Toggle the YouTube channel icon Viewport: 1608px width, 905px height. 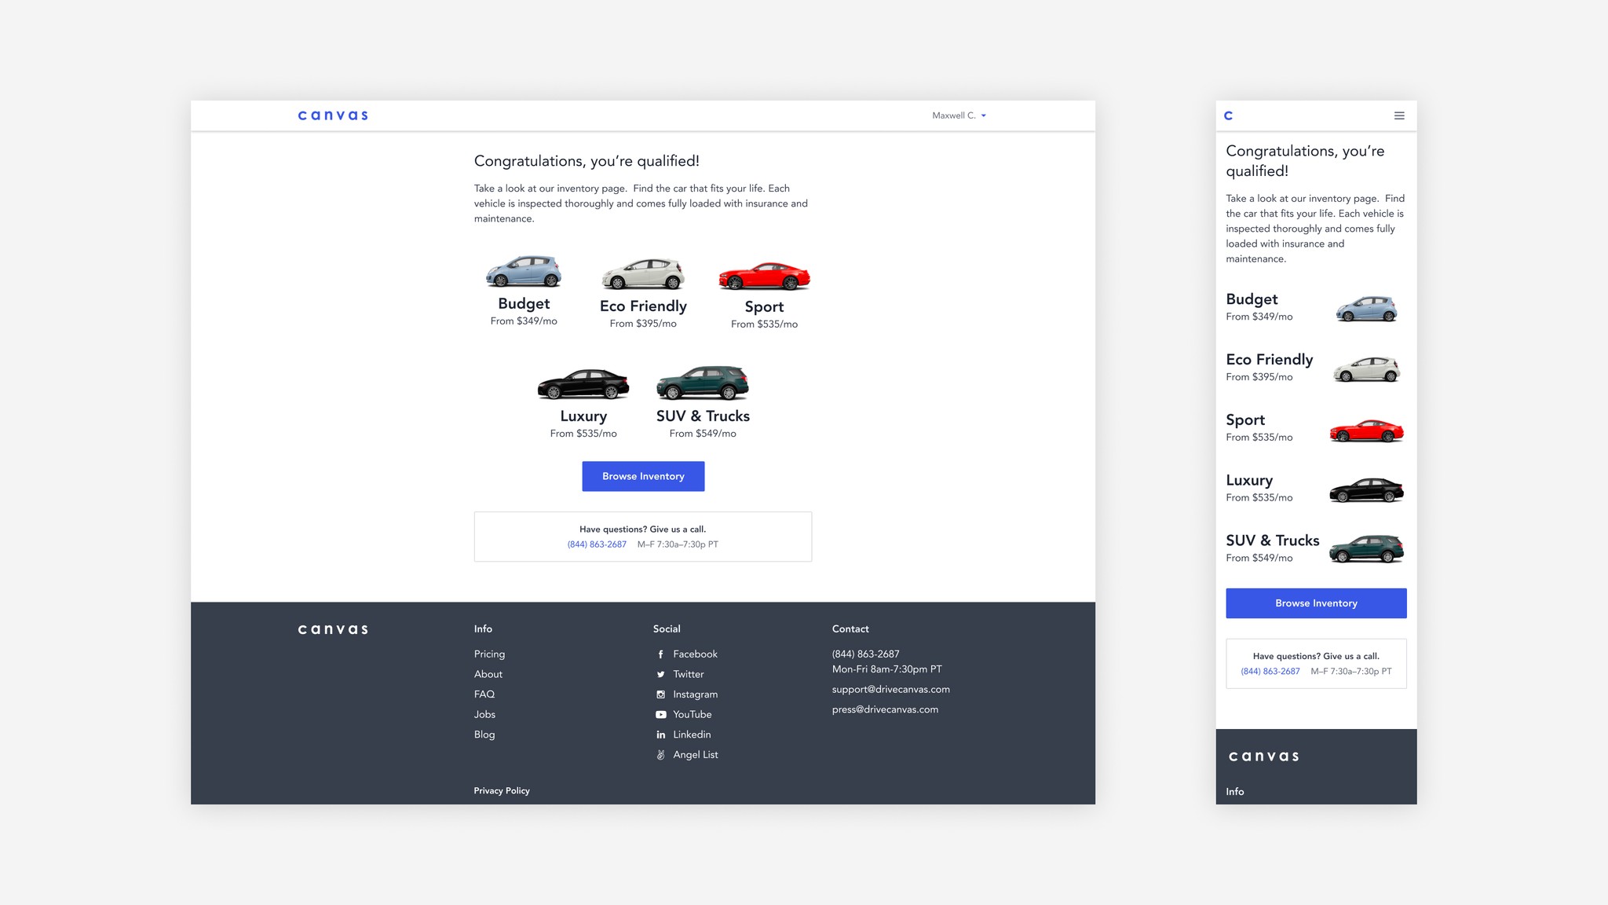(660, 715)
